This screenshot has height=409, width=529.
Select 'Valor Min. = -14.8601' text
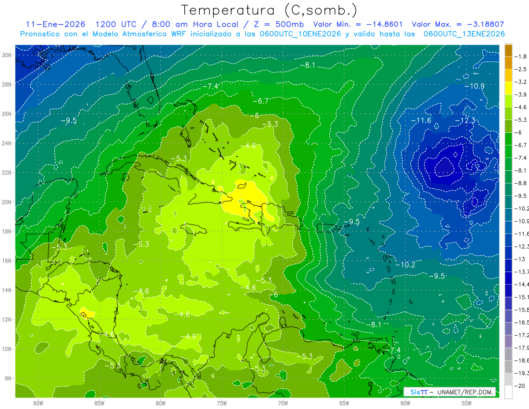coord(358,24)
